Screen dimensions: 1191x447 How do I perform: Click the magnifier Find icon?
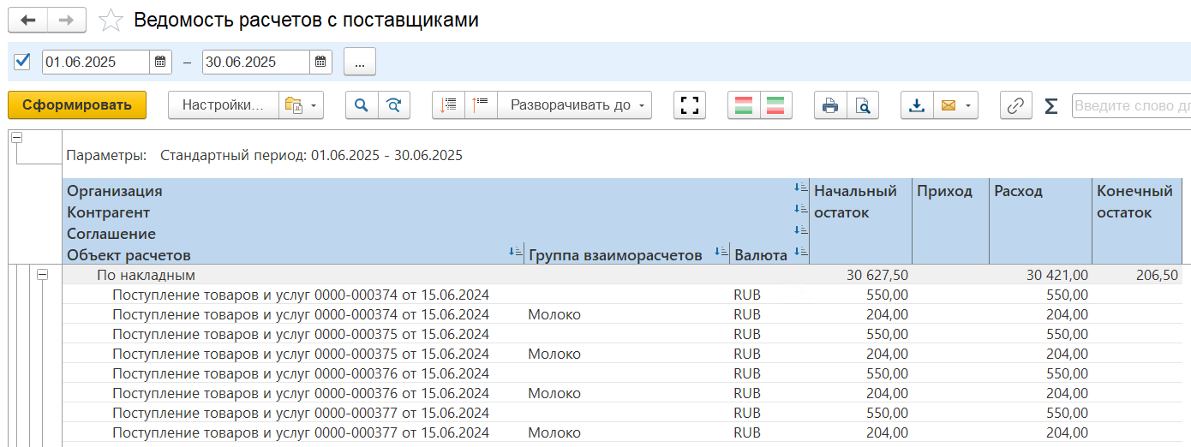point(362,105)
